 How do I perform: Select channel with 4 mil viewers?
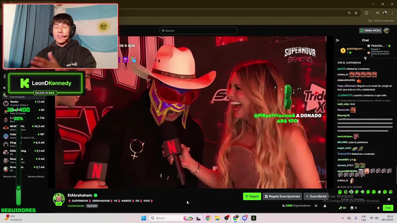click(x=24, y=160)
